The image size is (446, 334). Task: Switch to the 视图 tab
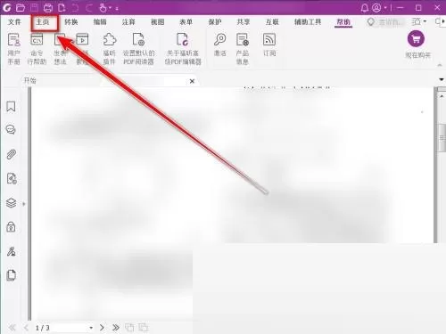[157, 22]
